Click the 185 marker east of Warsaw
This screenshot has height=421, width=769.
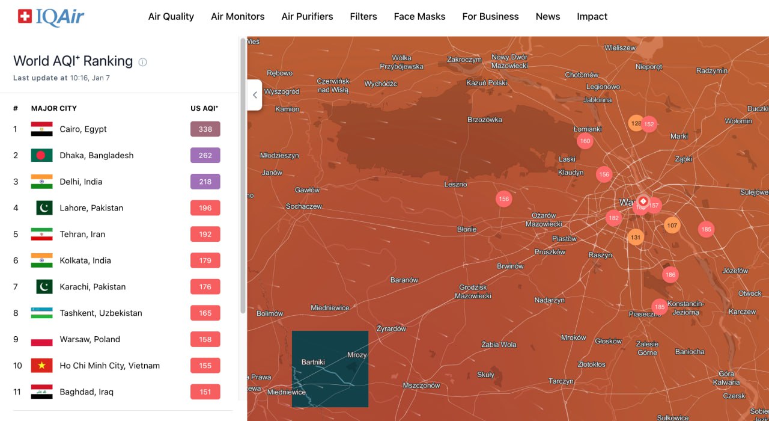tap(706, 229)
